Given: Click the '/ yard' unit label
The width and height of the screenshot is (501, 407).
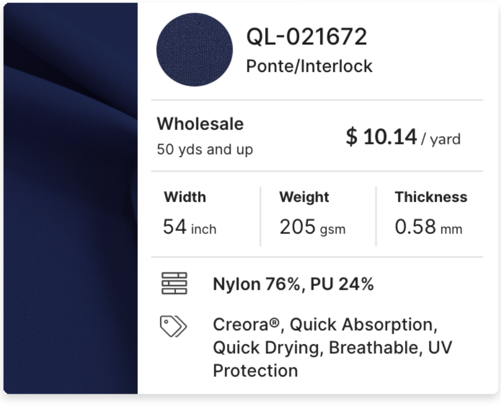Looking at the screenshot, I should click(441, 139).
